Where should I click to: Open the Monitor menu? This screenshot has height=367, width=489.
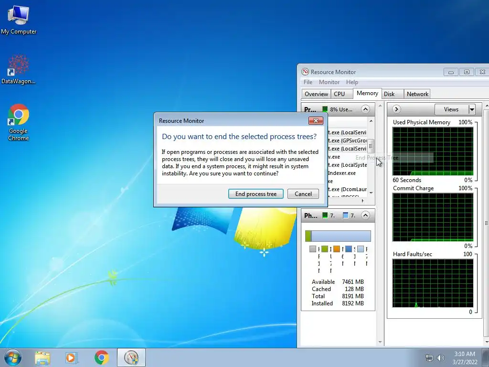coord(329,82)
